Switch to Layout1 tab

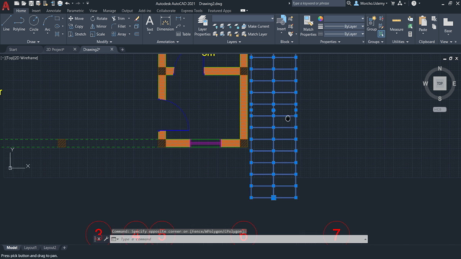tap(30, 247)
